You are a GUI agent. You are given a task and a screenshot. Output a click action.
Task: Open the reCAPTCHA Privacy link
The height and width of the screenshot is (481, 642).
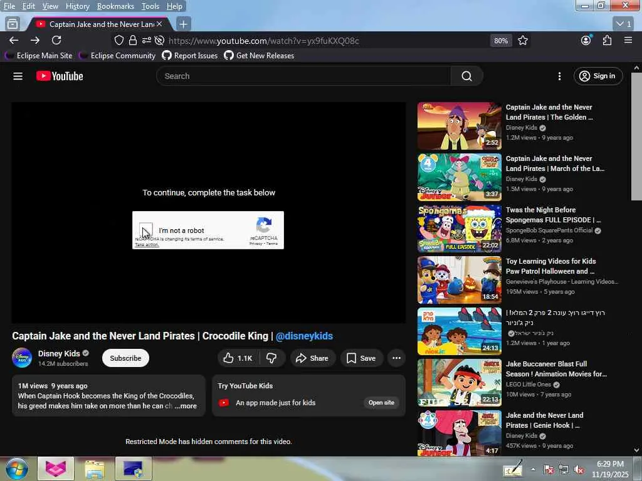(256, 244)
